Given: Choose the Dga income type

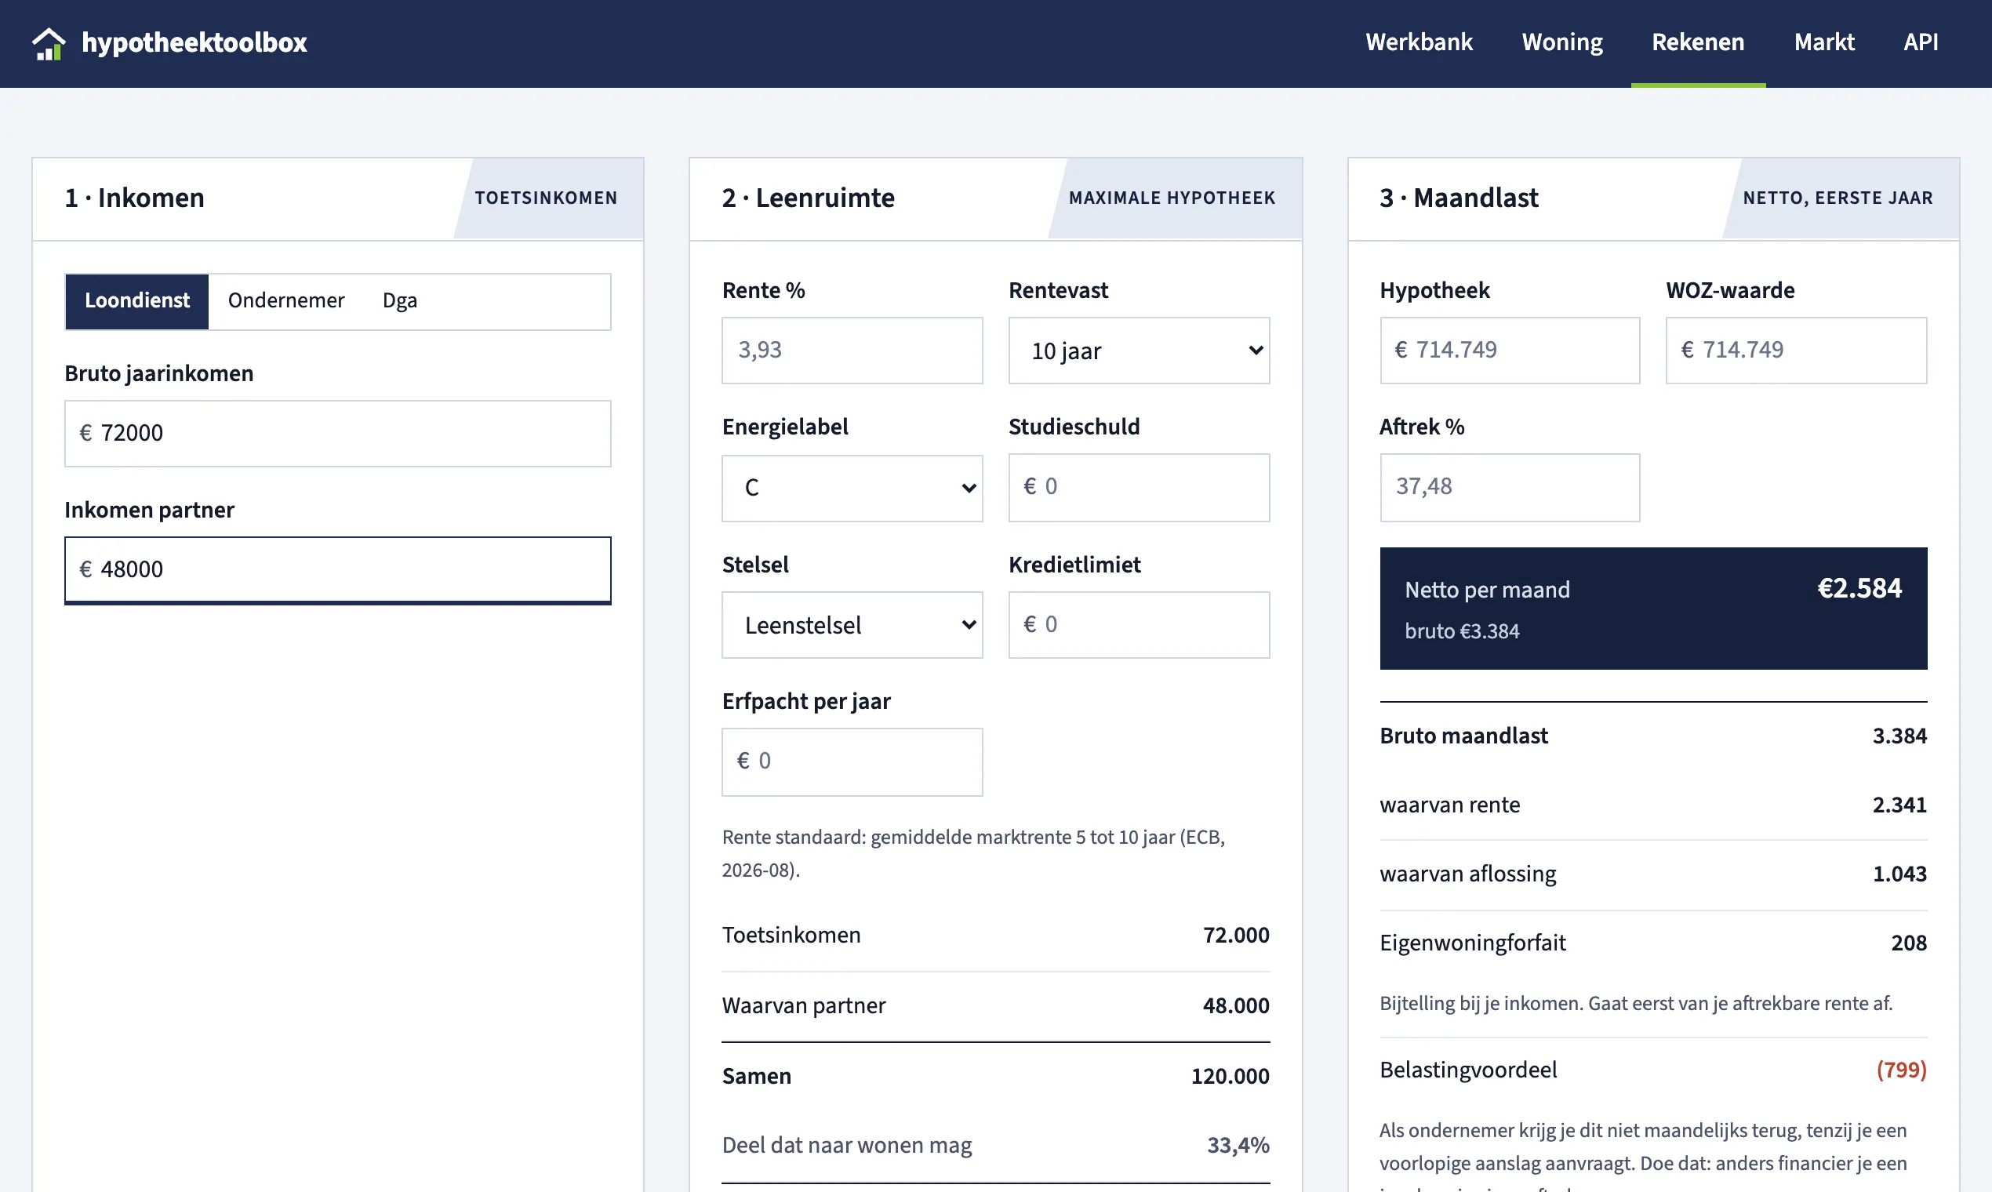Looking at the screenshot, I should (x=399, y=301).
